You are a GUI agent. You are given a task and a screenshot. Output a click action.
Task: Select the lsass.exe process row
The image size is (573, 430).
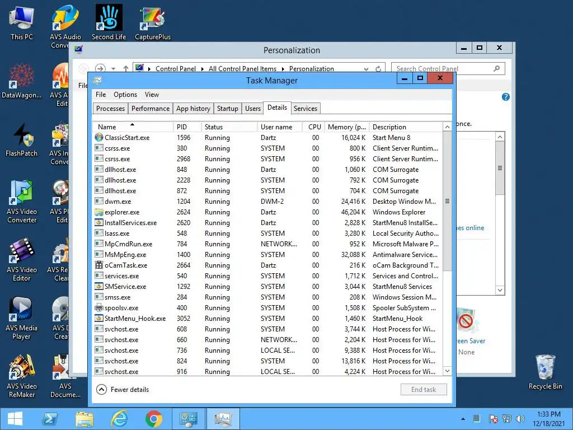point(267,233)
